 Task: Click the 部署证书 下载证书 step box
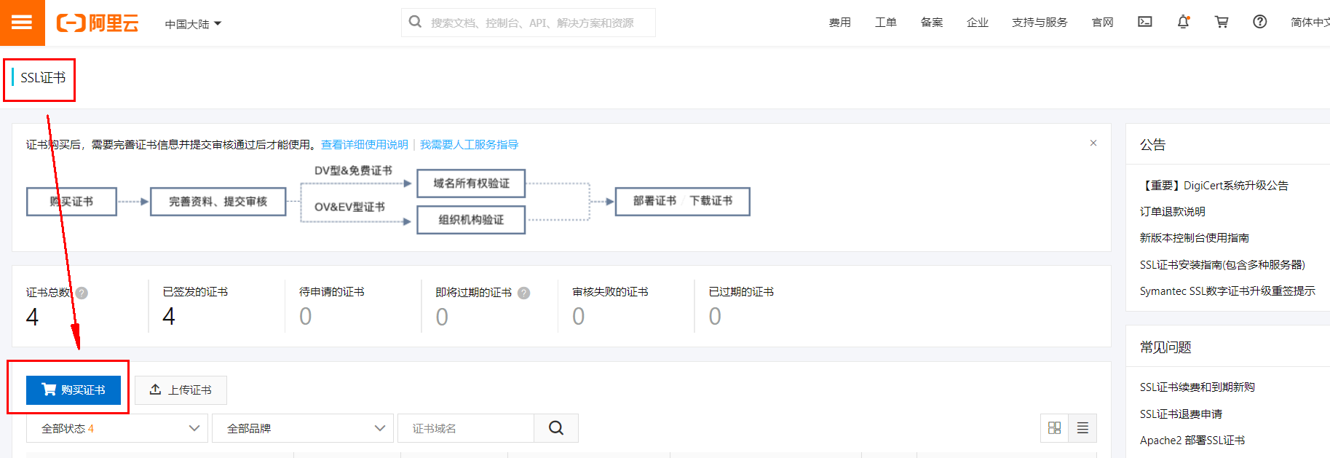683,201
